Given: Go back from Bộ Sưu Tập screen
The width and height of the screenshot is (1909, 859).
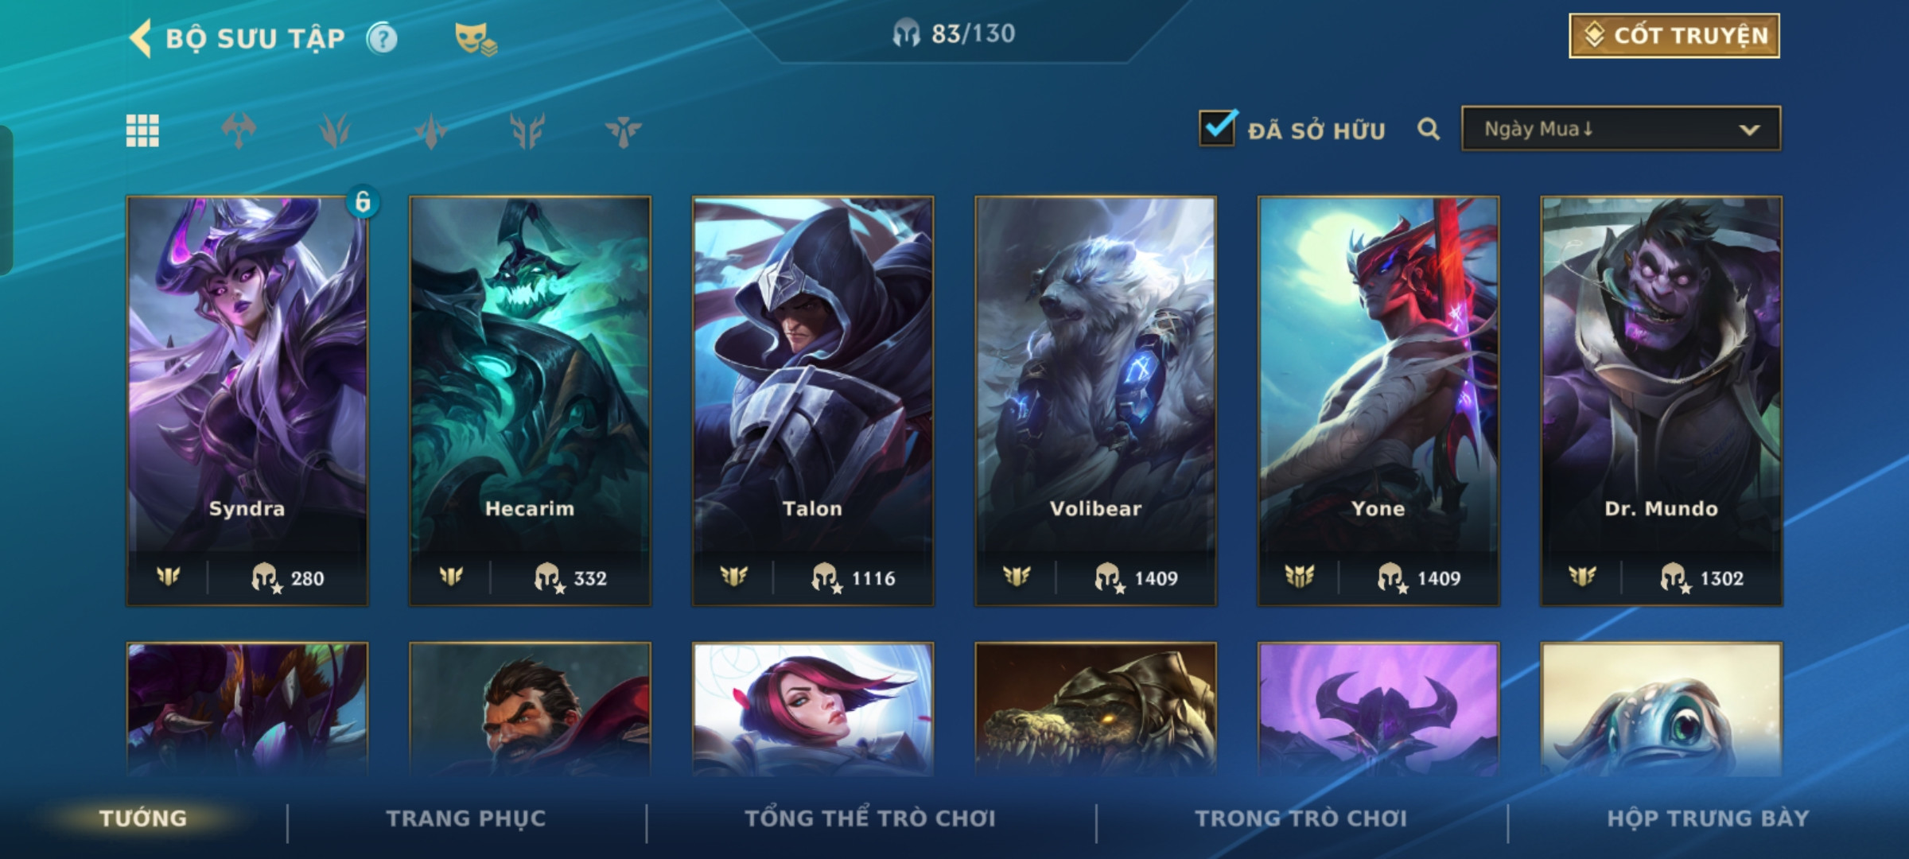Looking at the screenshot, I should pos(141,38).
